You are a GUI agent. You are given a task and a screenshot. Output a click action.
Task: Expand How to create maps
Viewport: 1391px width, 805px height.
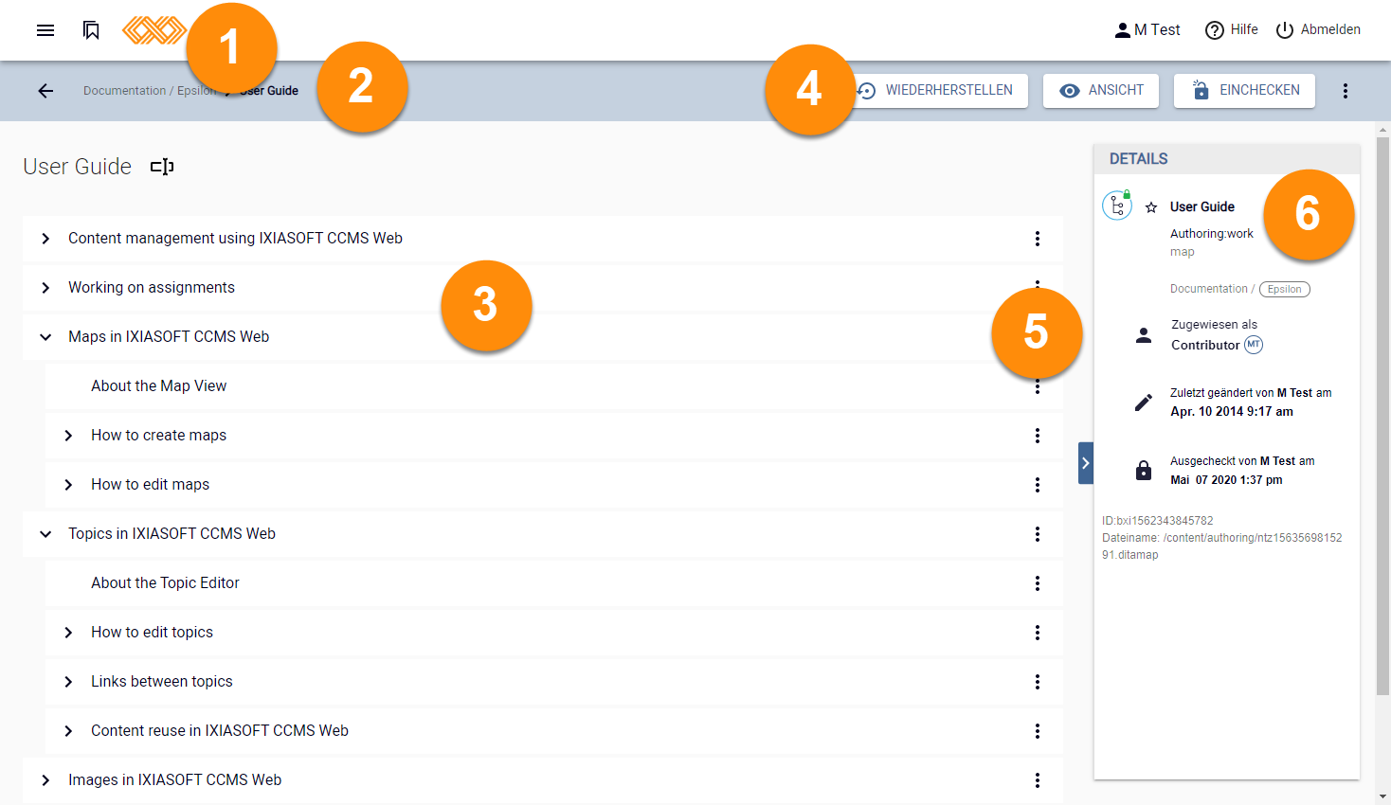click(x=68, y=436)
